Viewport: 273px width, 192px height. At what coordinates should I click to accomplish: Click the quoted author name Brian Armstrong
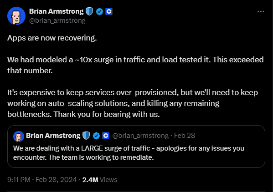[53, 136]
